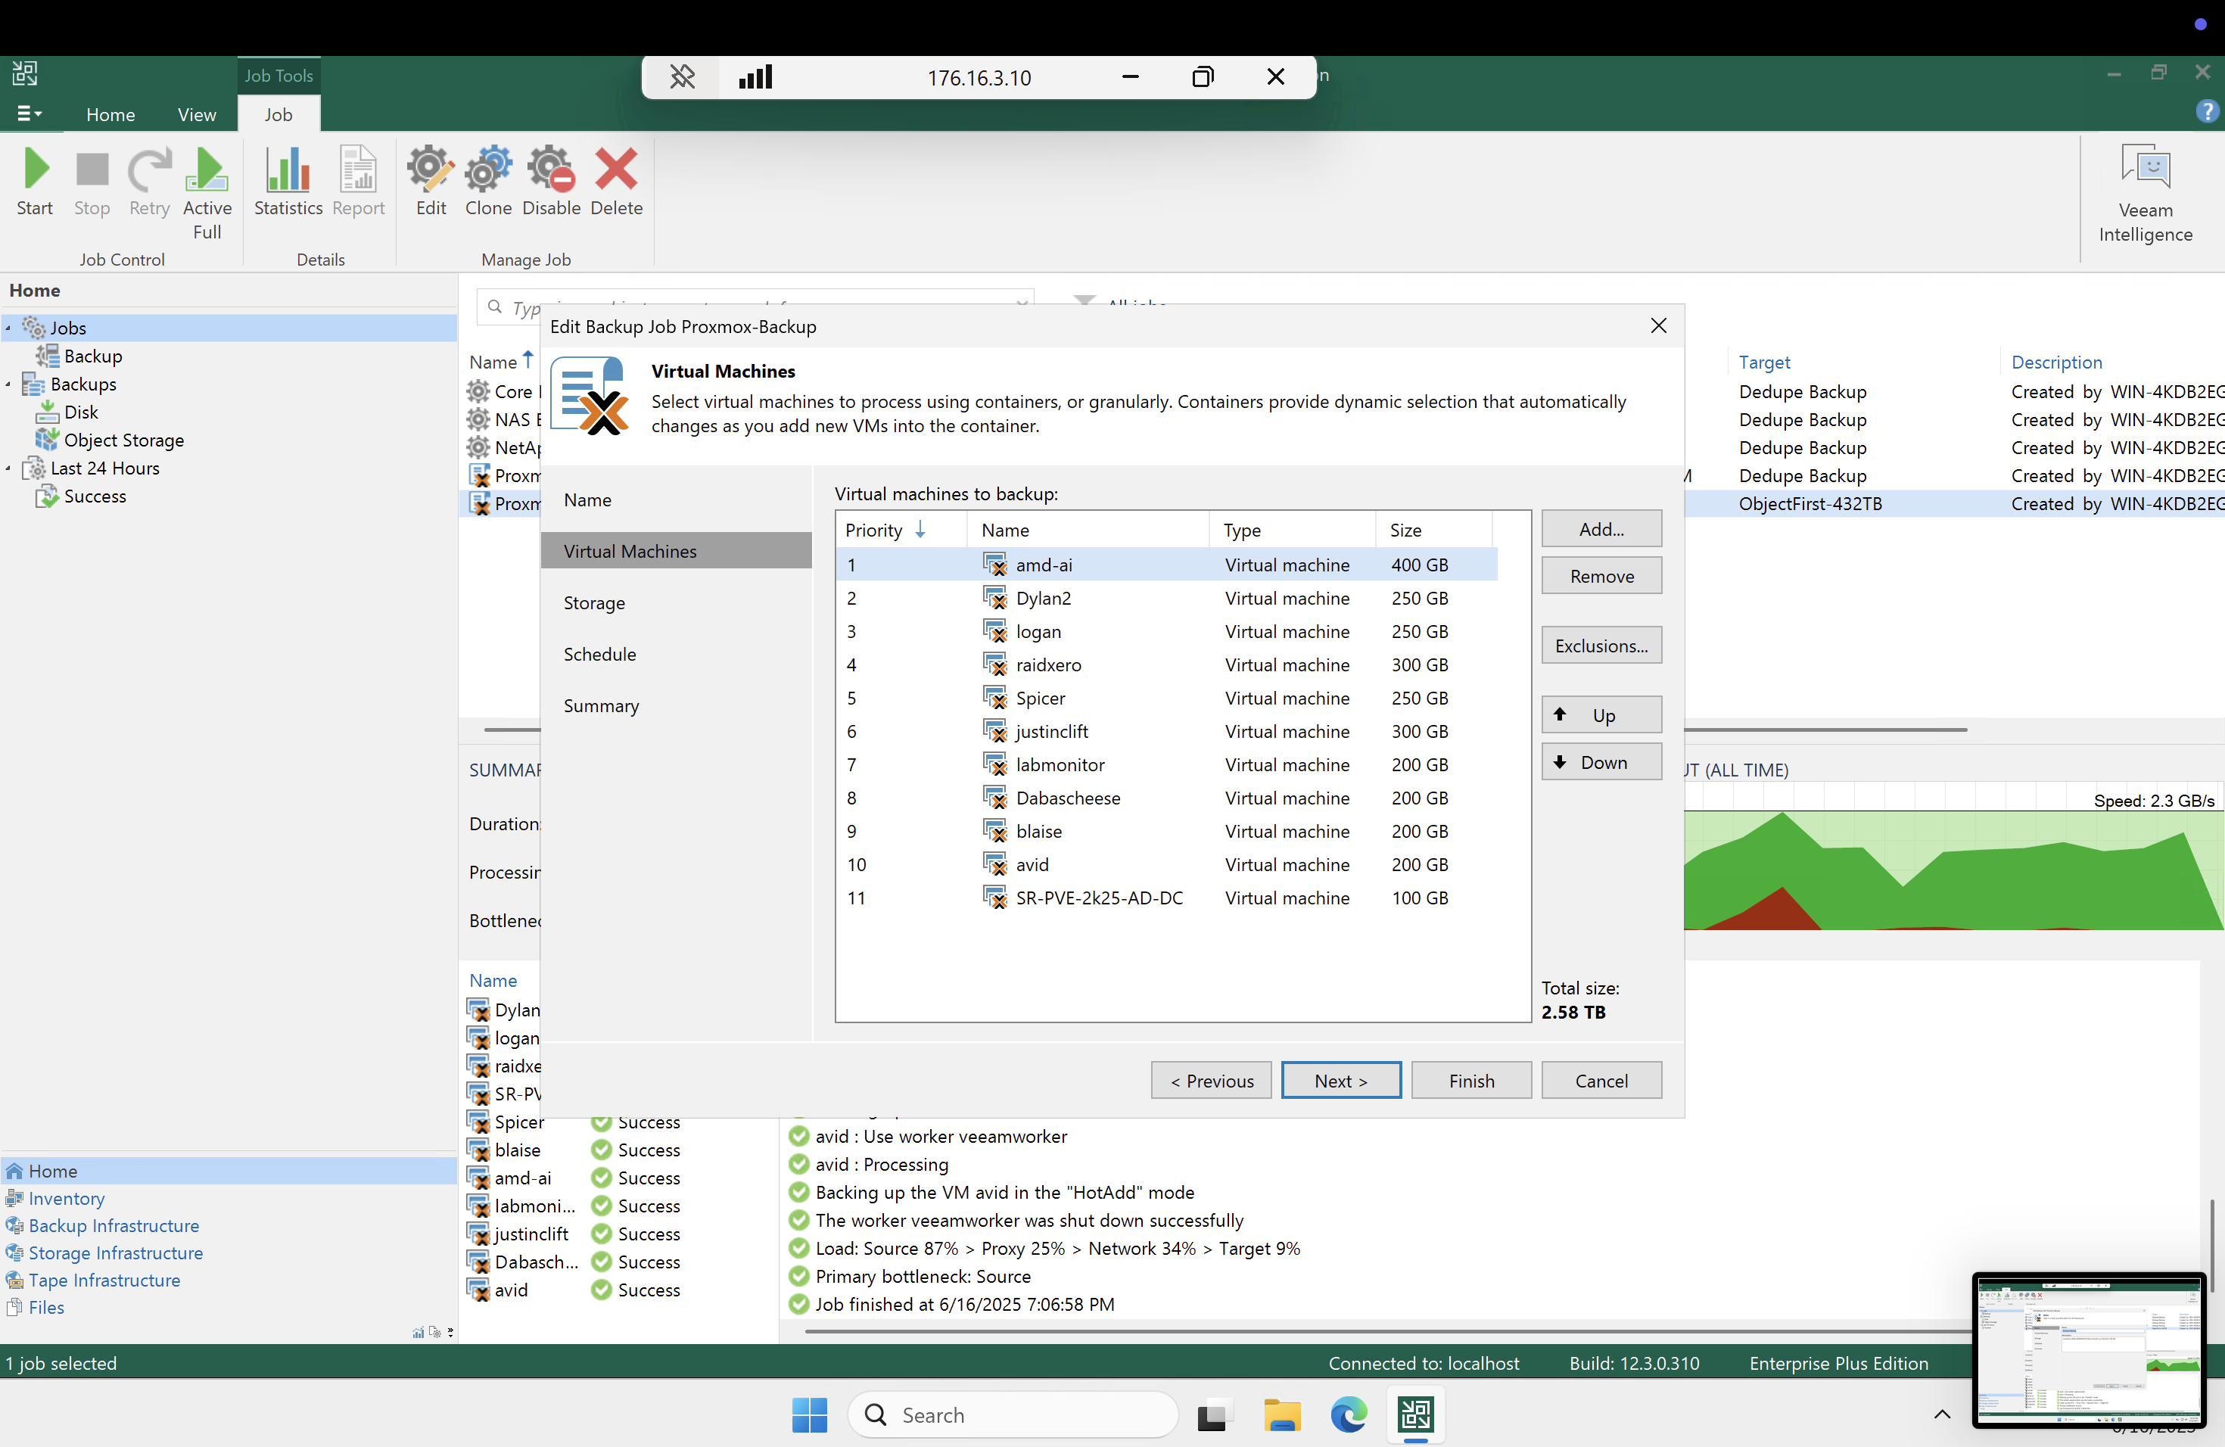Click the Add... button
2225x1447 pixels.
point(1601,529)
